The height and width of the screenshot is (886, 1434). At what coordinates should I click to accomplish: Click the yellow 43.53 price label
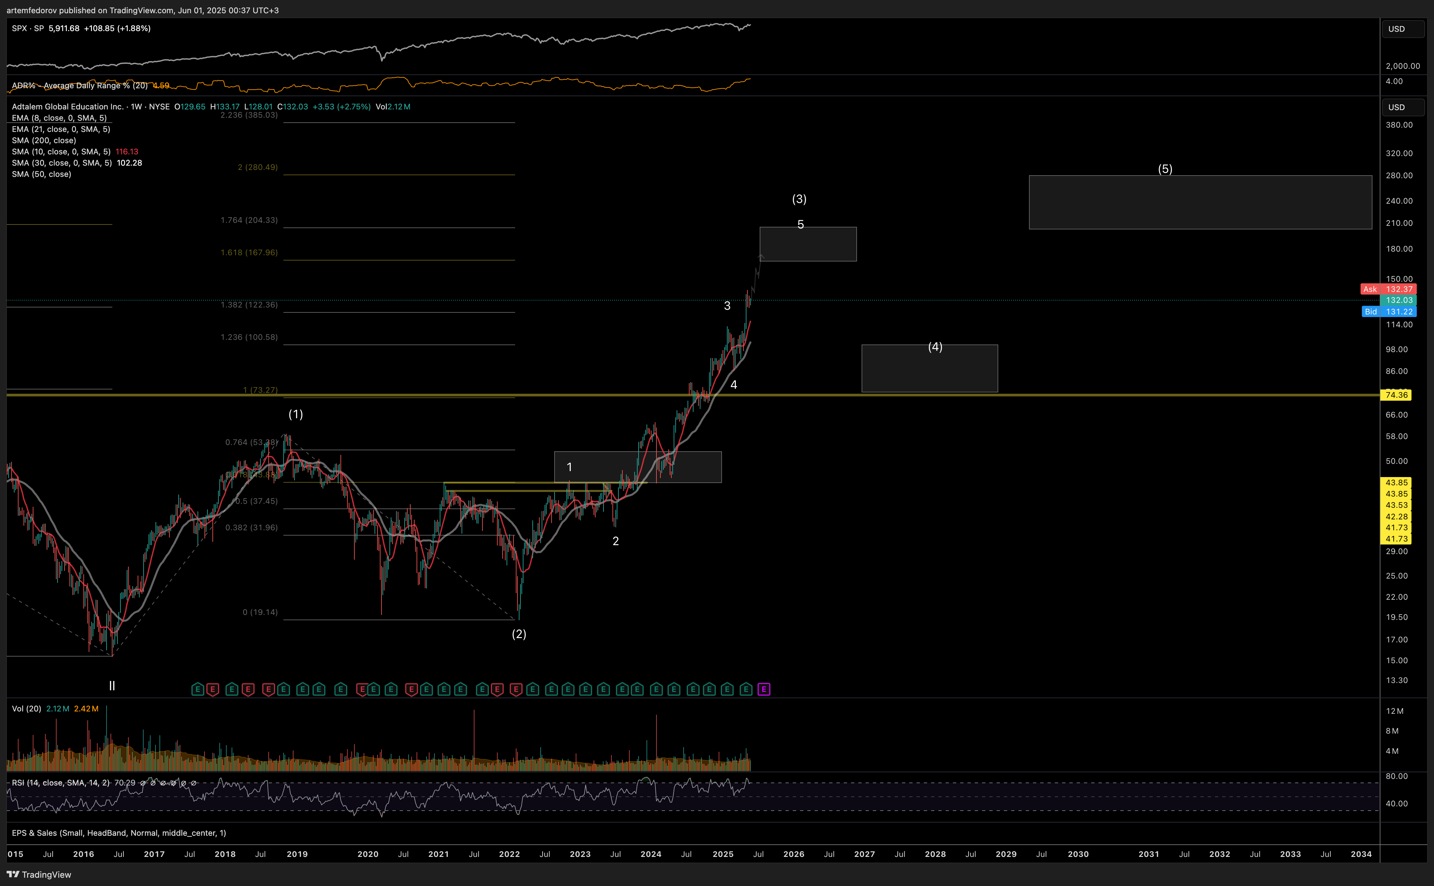1397,505
